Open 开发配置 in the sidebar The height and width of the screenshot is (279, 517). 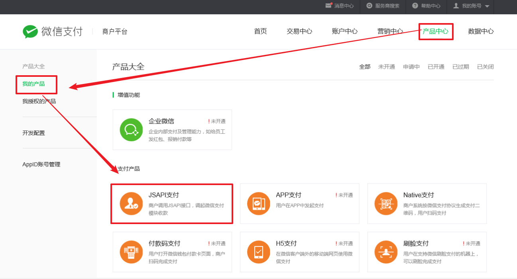point(33,133)
